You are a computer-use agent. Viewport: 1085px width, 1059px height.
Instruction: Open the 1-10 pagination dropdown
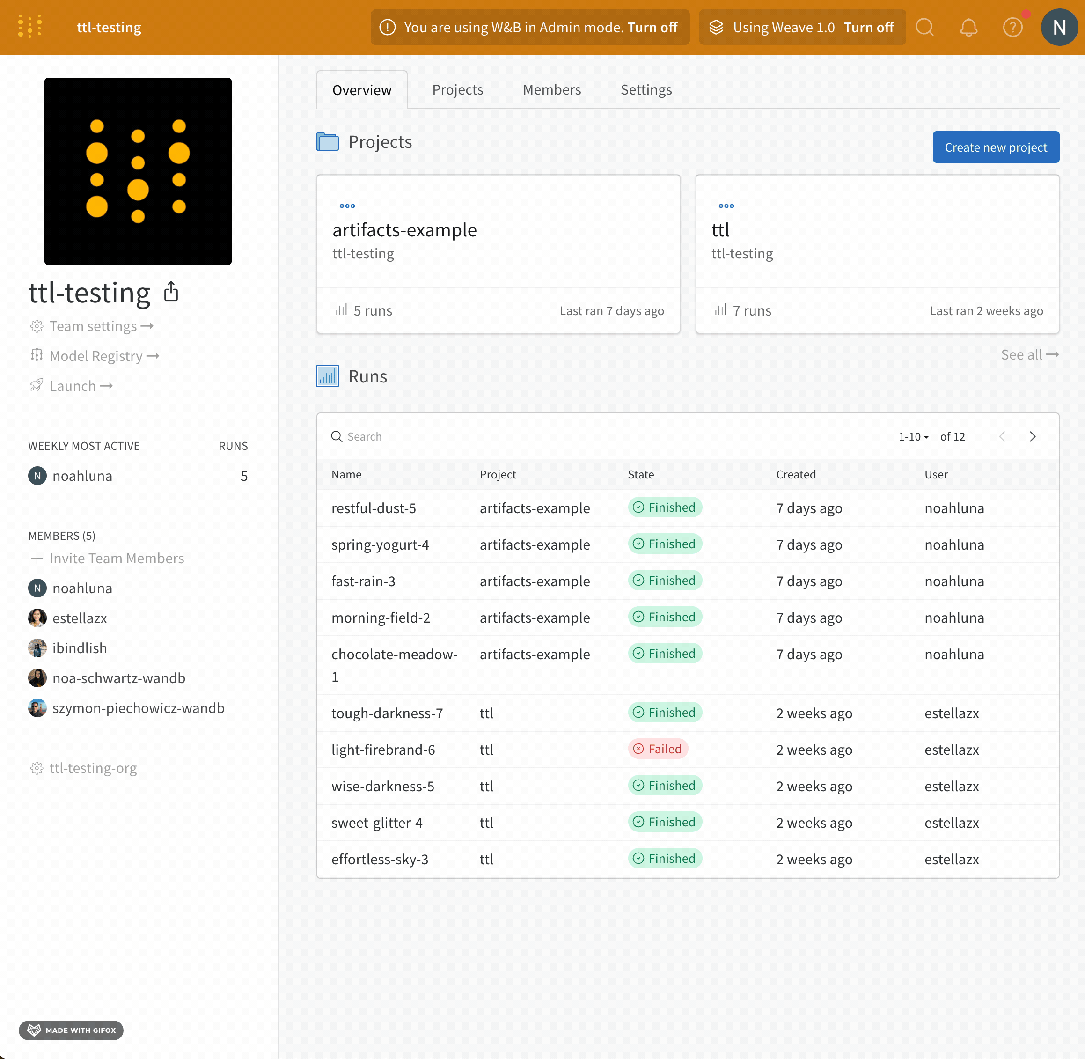(913, 437)
